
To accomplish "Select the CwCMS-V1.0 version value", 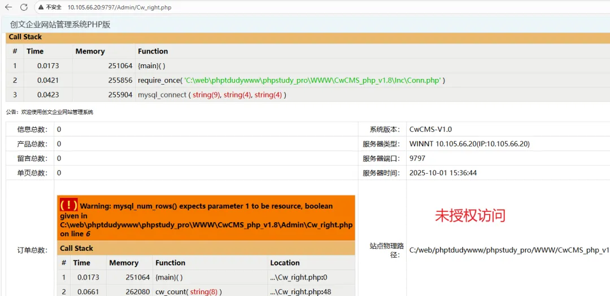I will (430, 129).
